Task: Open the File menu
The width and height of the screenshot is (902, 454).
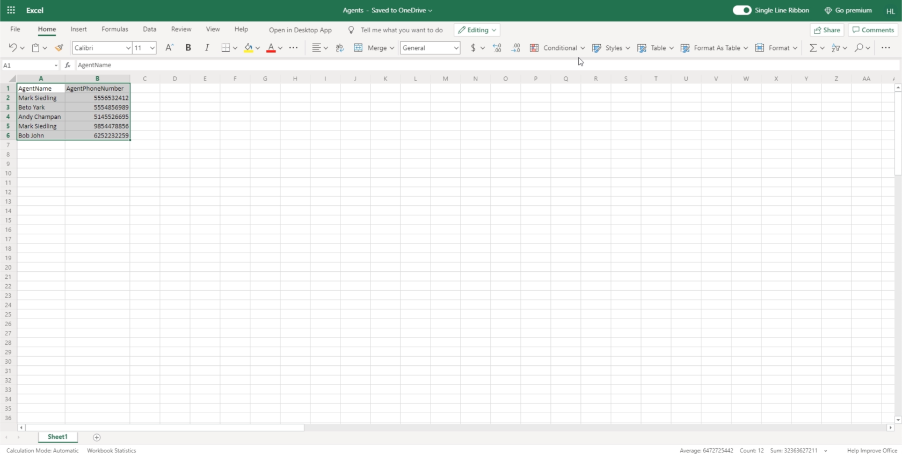Action: pos(15,29)
